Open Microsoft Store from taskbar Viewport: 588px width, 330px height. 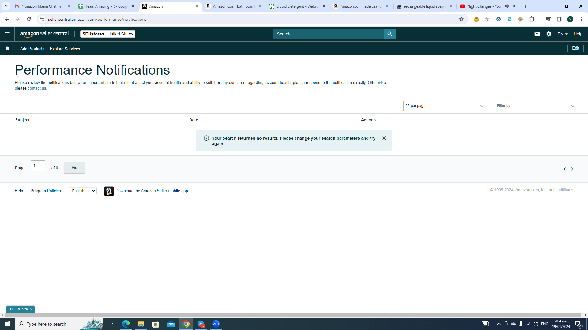click(x=156, y=324)
